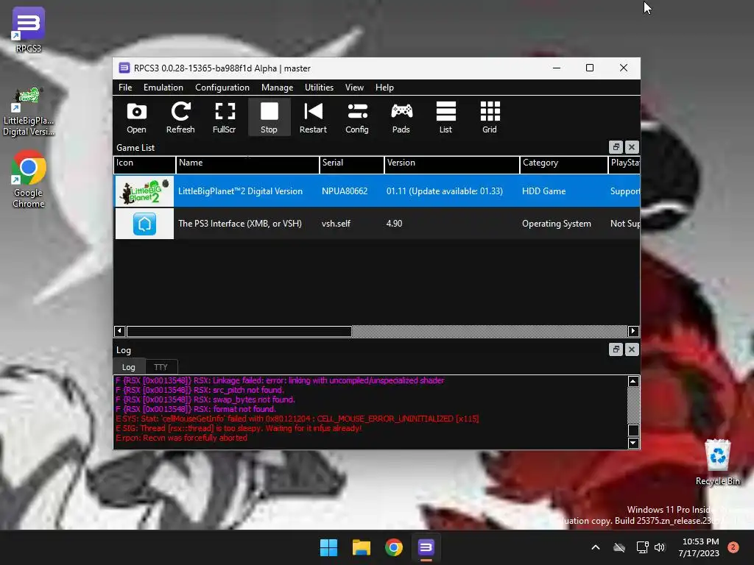The height and width of the screenshot is (565, 754).
Task: Float the Log panel
Action: coord(616,349)
